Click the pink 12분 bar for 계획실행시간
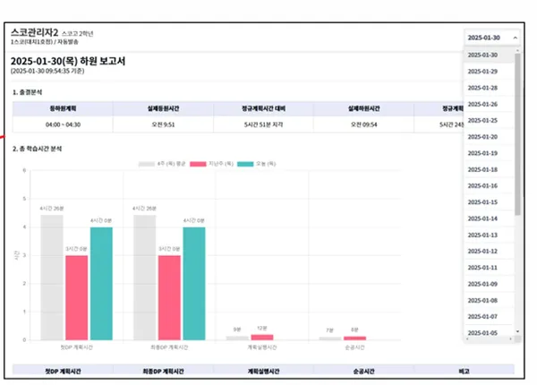The image size is (537, 385). tap(262, 338)
